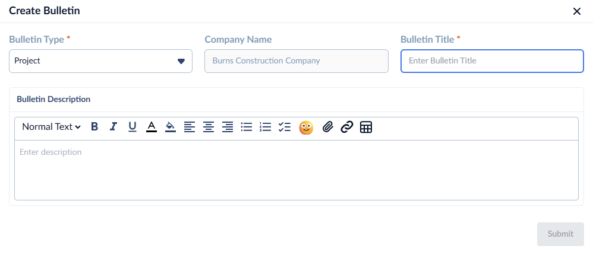
Task: Attach a file with paperclip icon
Action: 328,127
